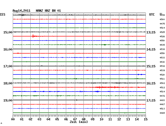Screen dimensions: 166x126
Task: Select the 18:00 time label on left axis
Action: click(x=8, y=83)
